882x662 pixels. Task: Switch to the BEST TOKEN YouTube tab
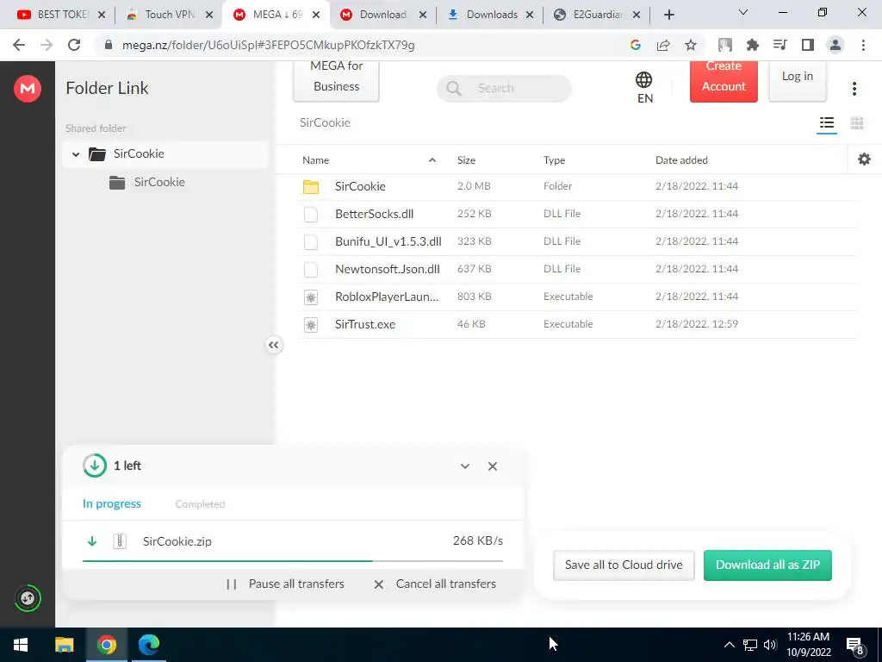(x=60, y=15)
